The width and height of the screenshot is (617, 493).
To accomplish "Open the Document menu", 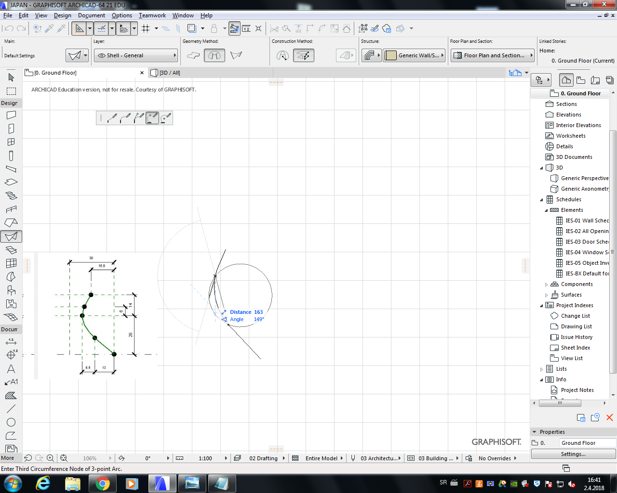I will coord(92,15).
